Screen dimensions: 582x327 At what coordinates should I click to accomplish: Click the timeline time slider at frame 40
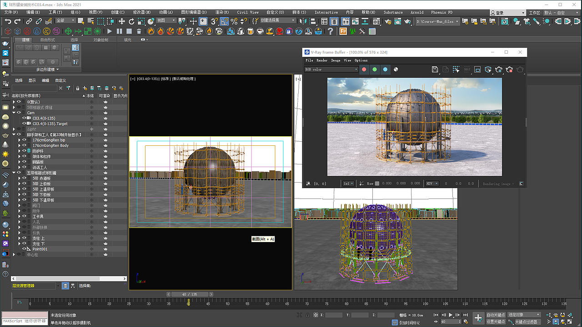189,294
